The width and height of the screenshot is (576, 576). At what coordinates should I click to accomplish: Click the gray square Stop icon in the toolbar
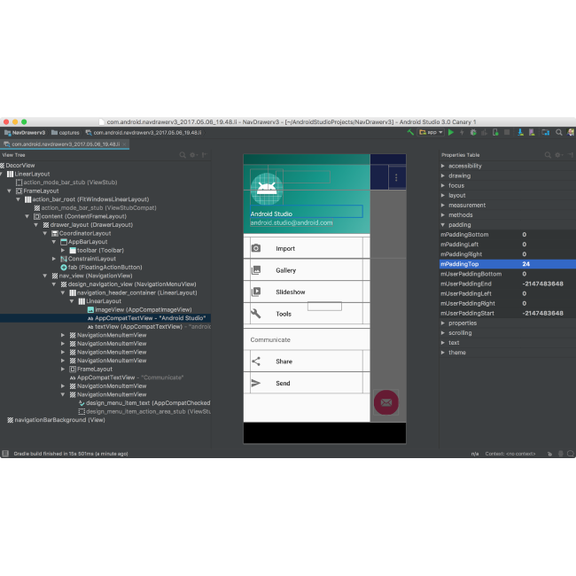[507, 133]
